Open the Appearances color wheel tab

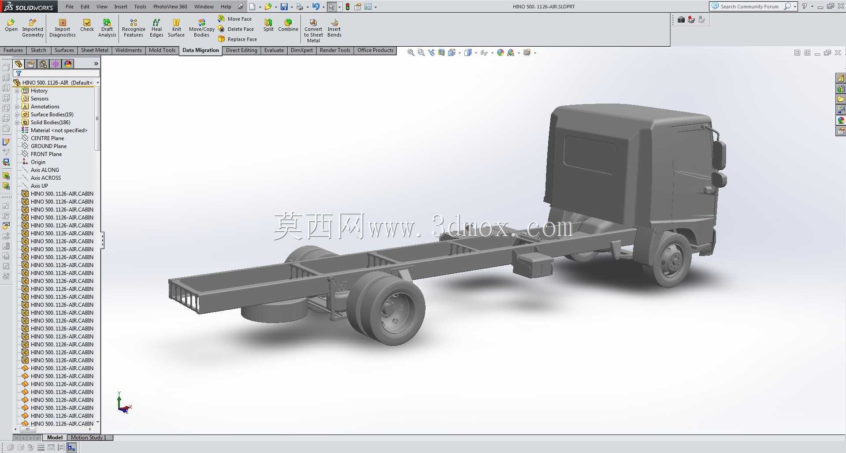coord(68,64)
